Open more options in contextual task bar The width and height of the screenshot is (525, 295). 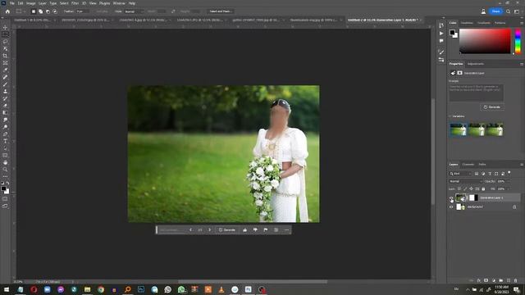coord(286,229)
